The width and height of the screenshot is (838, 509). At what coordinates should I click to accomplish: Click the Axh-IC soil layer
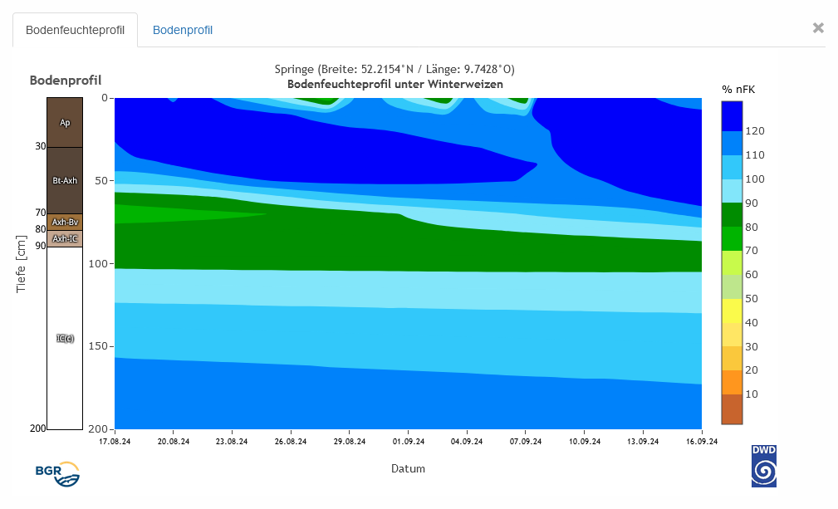click(x=65, y=238)
